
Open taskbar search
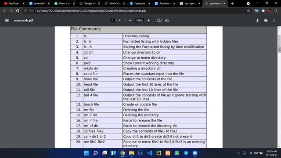point(95,153)
